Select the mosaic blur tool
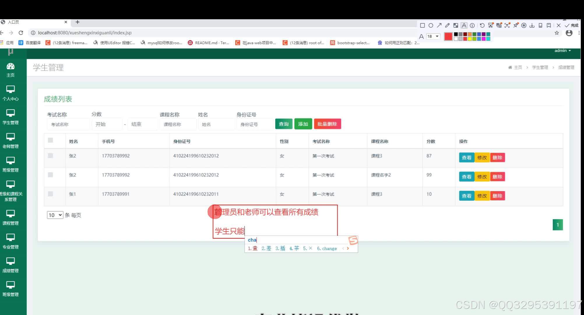 456,25
